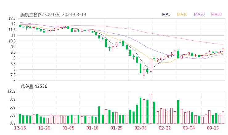Click the 11.5 price axis value
Image resolution: width=228 pixels, height=135 pixels.
[12, 30]
